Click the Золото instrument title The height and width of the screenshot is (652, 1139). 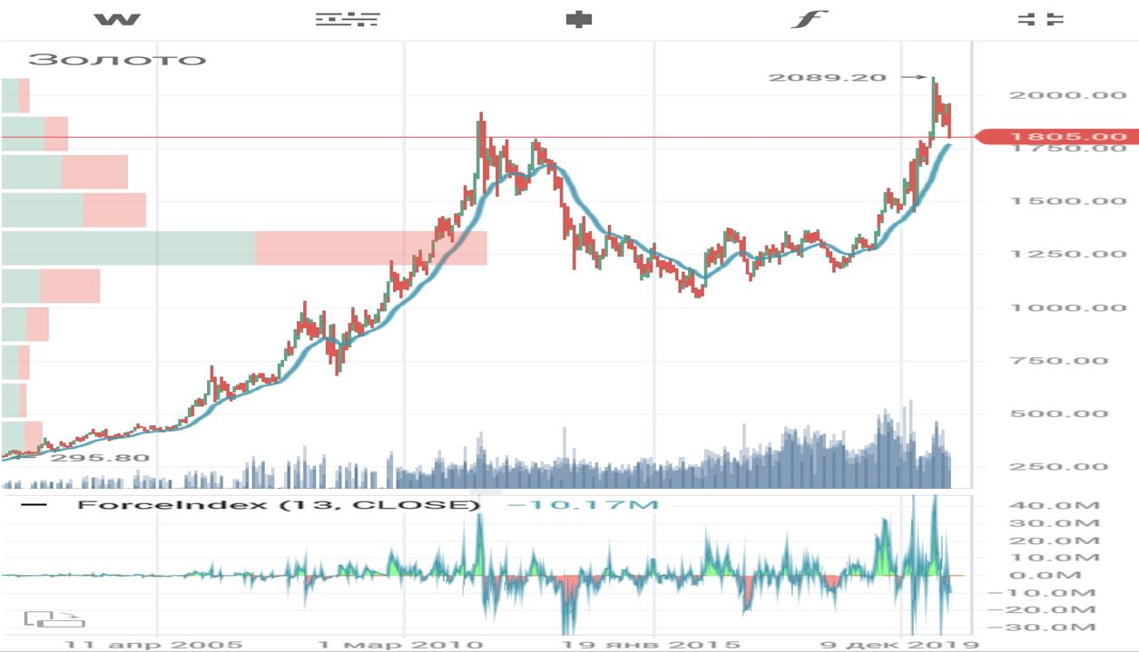tap(117, 60)
